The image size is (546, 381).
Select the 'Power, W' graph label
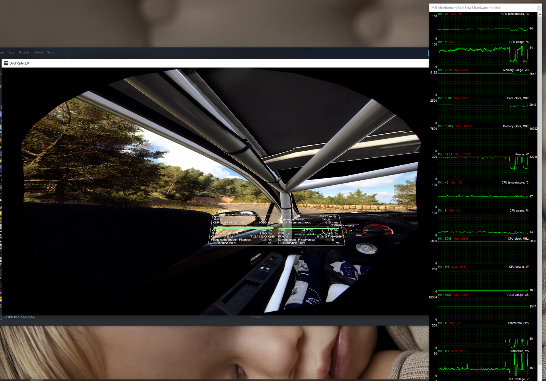522,155
